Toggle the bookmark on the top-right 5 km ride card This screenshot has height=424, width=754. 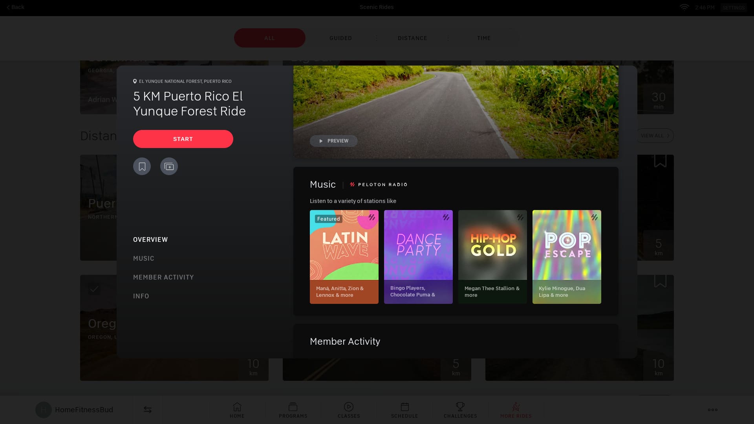tap(660, 161)
